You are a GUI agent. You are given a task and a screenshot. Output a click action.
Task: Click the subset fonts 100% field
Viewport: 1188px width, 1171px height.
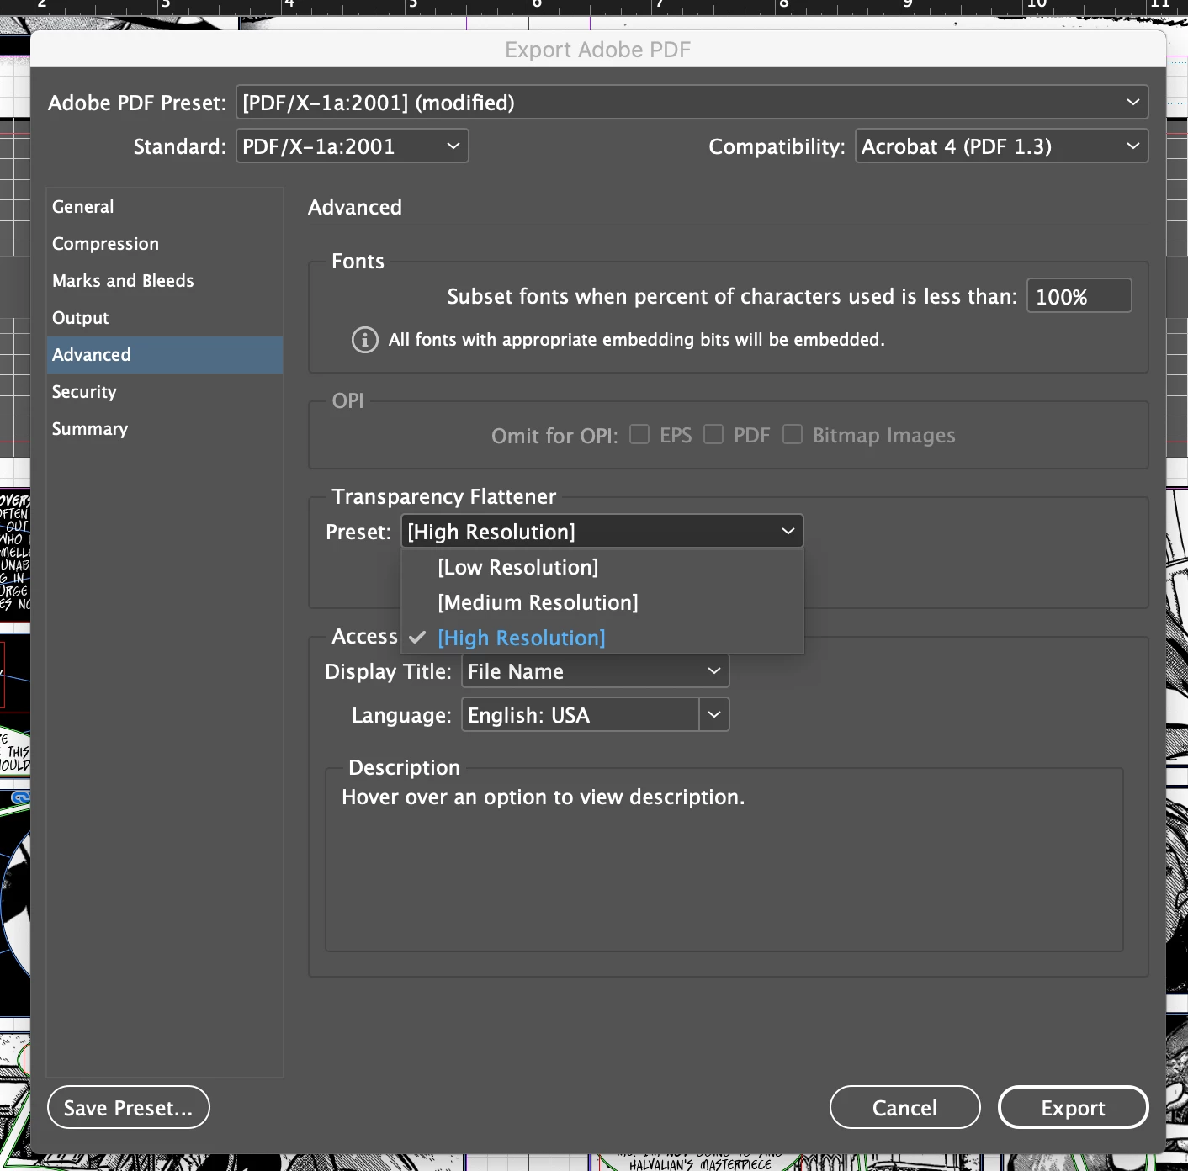pos(1079,296)
